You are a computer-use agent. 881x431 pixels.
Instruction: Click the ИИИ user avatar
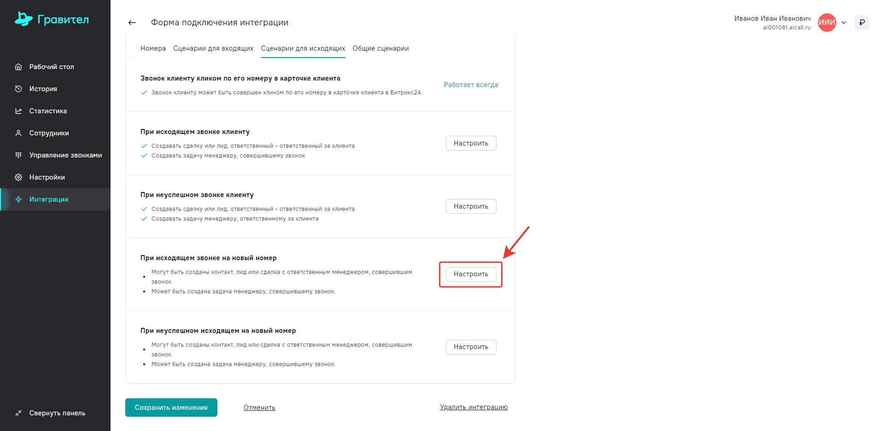(827, 23)
